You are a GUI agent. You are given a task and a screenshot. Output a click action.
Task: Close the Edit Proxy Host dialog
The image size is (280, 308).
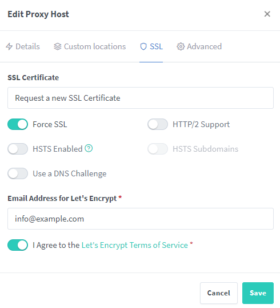[267, 14]
